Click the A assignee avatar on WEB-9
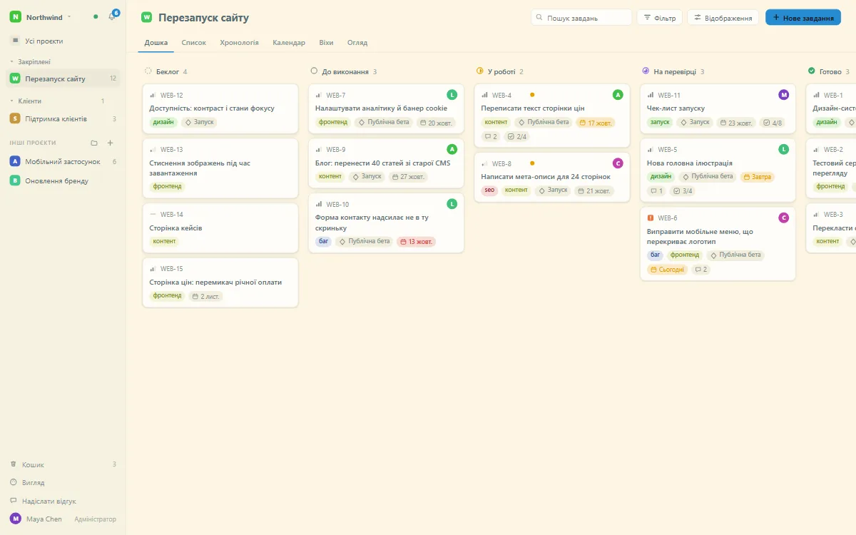This screenshot has height=535, width=856. tap(452, 149)
